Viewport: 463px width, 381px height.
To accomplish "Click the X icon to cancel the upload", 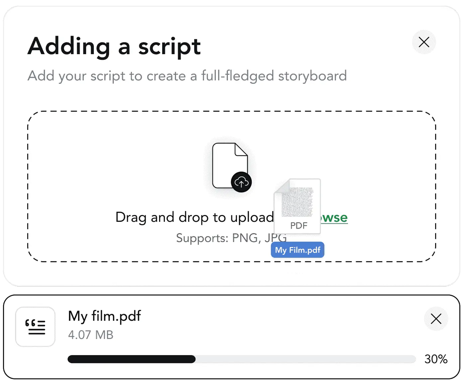I will [x=436, y=318].
